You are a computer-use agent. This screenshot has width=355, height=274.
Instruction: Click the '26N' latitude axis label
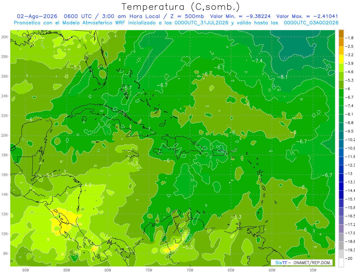[4, 76]
